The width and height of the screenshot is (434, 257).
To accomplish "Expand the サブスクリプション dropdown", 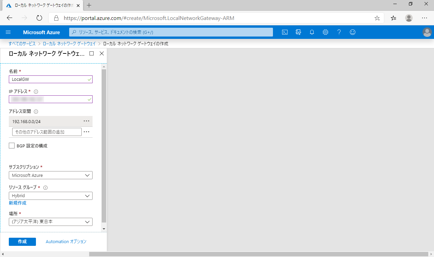I will pyautogui.click(x=51, y=175).
